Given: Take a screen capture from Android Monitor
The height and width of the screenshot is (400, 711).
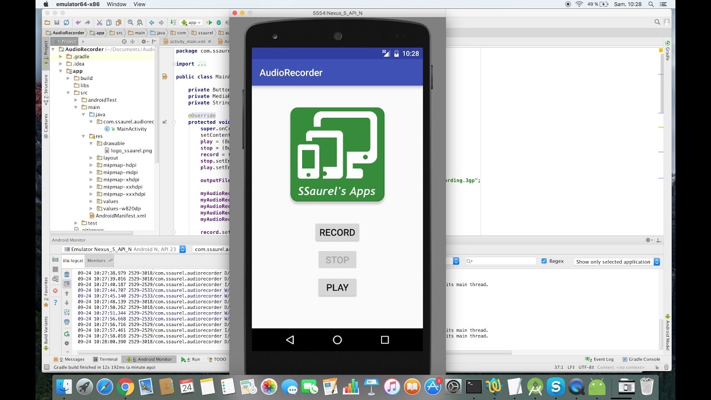Looking at the screenshot, I should [55, 259].
